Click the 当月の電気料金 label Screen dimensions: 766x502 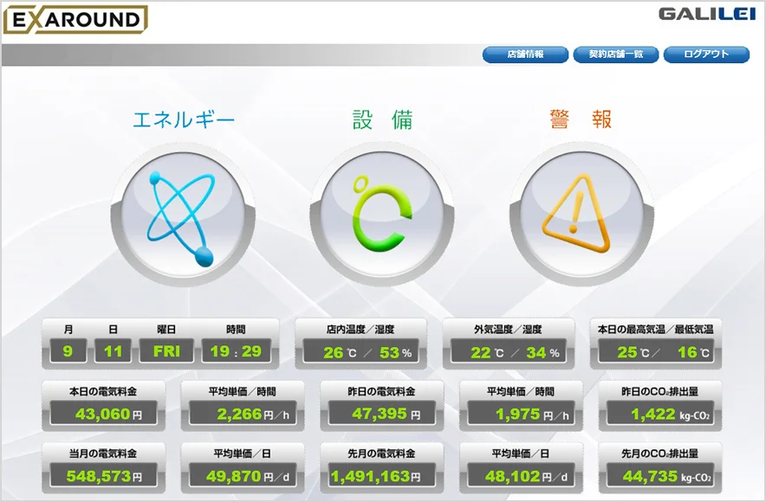[x=103, y=454]
